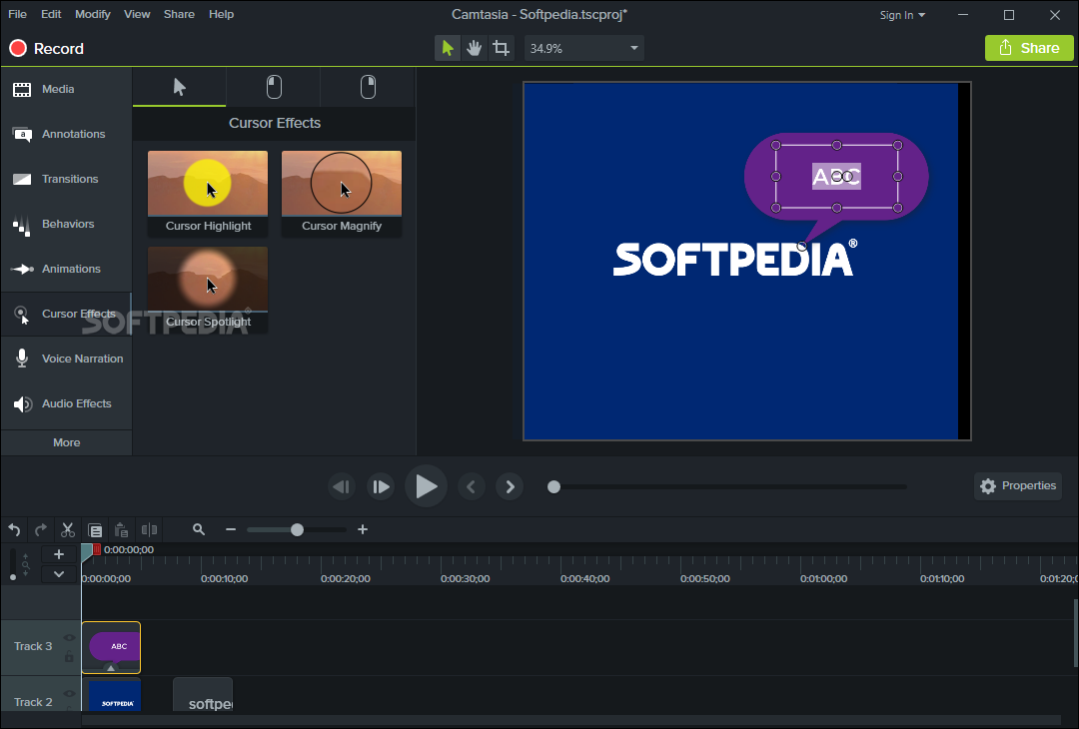Click the timeline playhead marker
Image resolution: width=1079 pixels, height=729 pixels.
[x=87, y=550]
